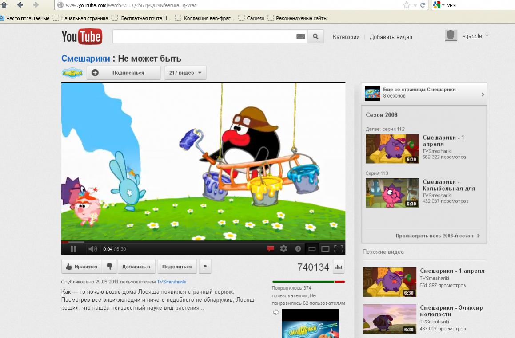This screenshot has width=515, height=338.
Task: Open the player settings gear icon
Action: 284,249
